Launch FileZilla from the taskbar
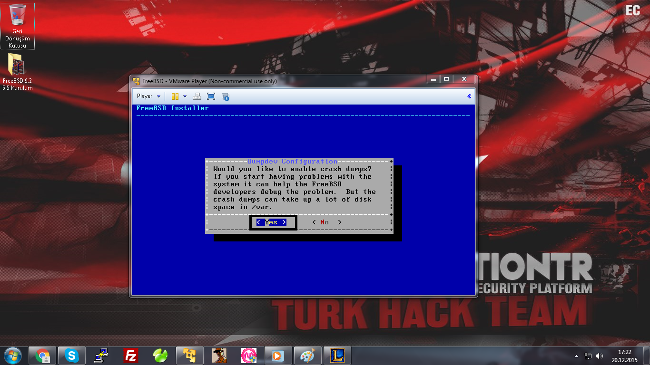650x365 pixels. (x=131, y=355)
